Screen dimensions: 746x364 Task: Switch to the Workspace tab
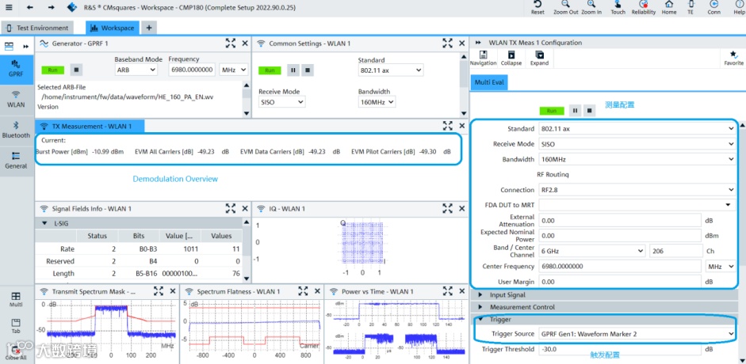(113, 28)
